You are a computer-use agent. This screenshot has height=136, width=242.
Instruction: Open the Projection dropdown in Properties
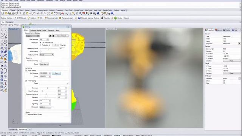239,44
